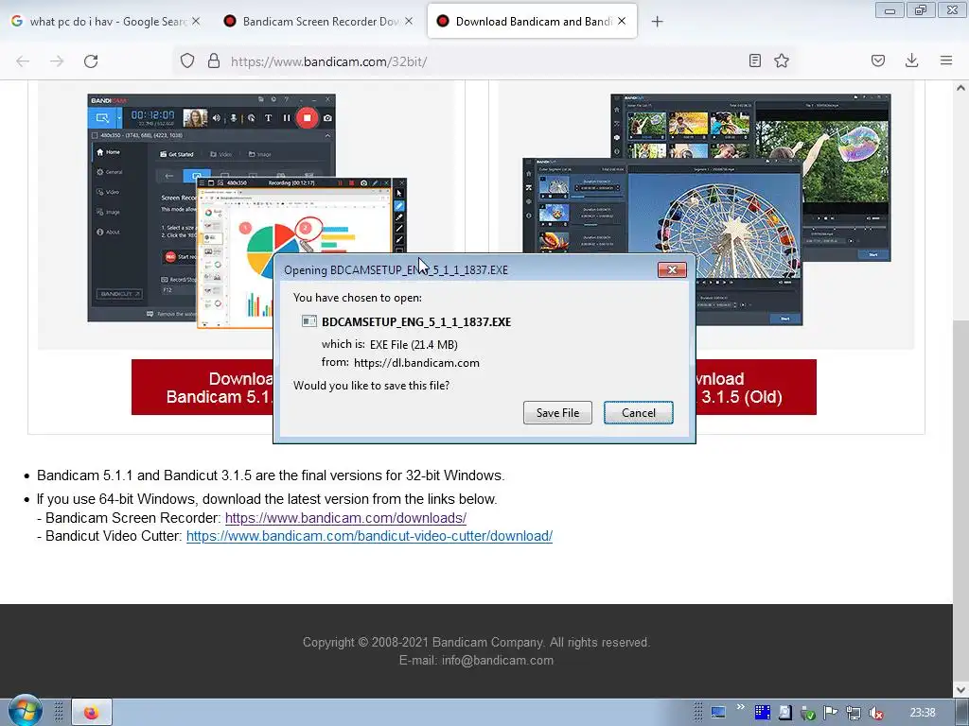Toggle reader view icon
The height and width of the screenshot is (726, 969).
pos(754,60)
